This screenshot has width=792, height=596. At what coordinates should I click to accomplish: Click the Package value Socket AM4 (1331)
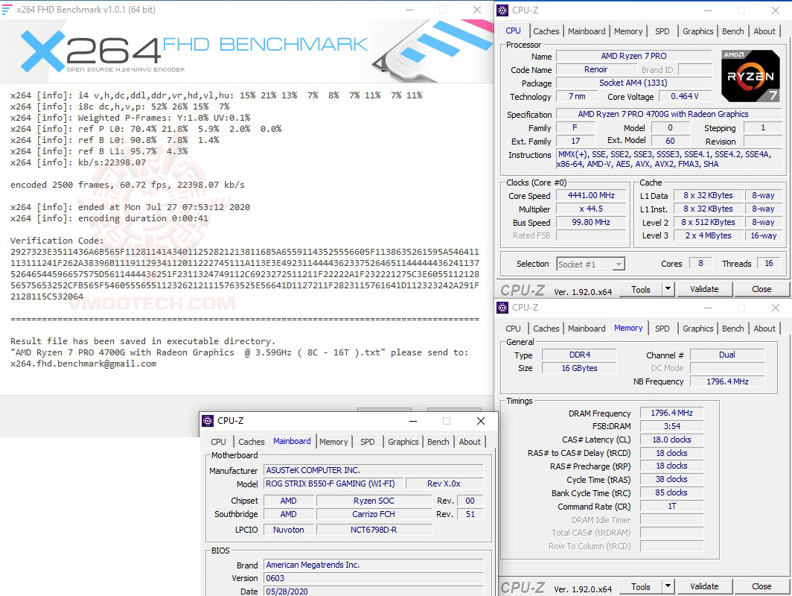633,83
